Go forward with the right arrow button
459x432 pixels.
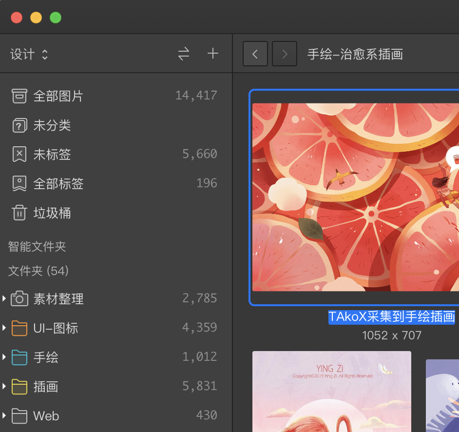tap(285, 54)
